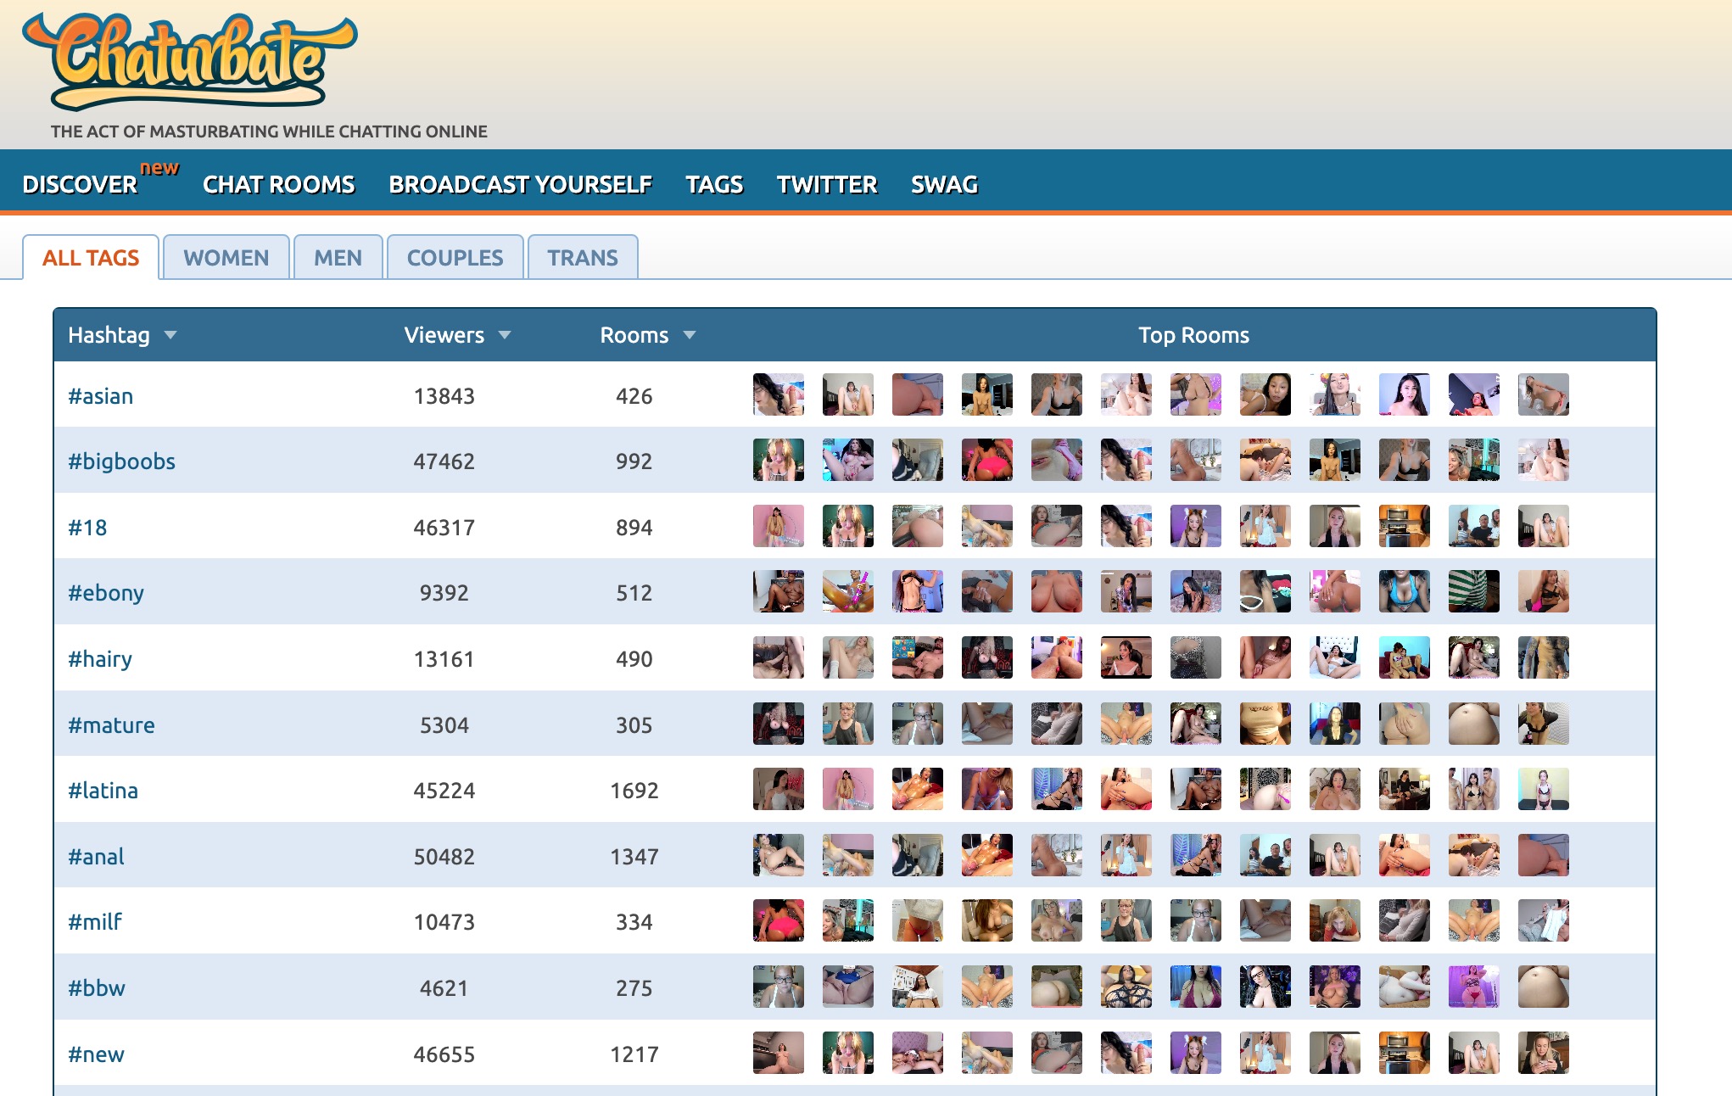Click the Top Rooms column header

tap(1193, 335)
